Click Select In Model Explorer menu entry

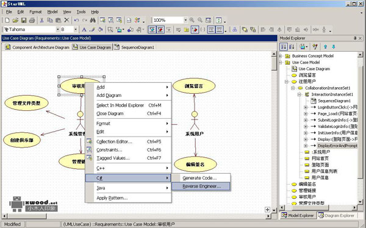click(128, 105)
